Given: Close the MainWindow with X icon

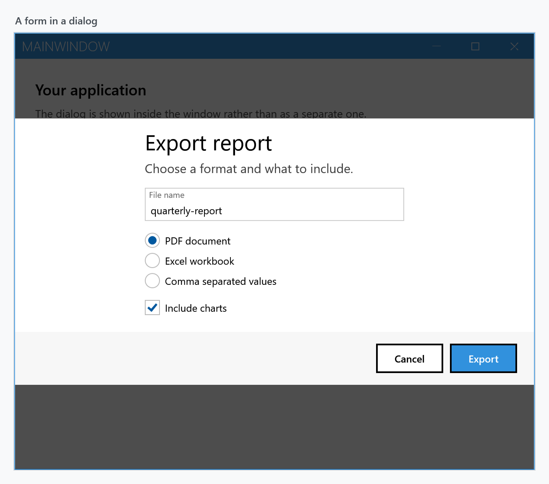Looking at the screenshot, I should 514,46.
